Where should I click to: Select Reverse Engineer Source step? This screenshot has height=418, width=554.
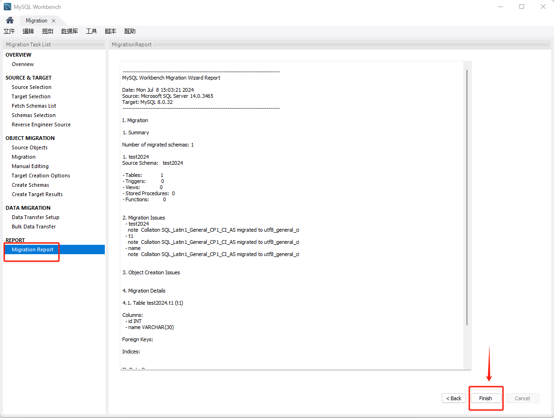41,125
